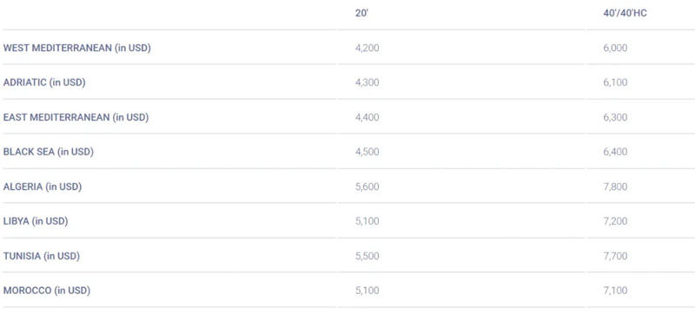Click the 7,200 Libya 40' rate
The image size is (695, 314).
(x=615, y=221)
